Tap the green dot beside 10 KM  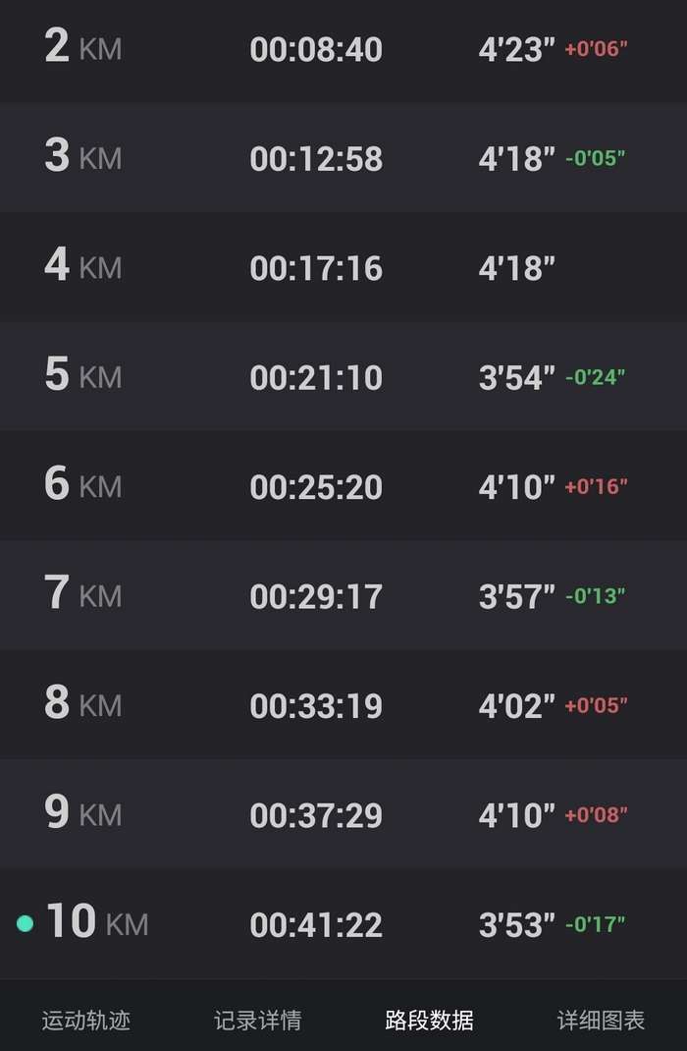click(x=26, y=923)
